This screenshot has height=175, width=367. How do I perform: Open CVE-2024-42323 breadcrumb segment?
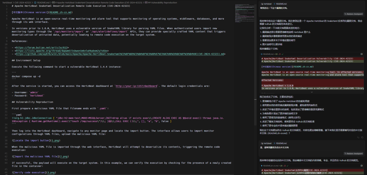coord(23,3)
